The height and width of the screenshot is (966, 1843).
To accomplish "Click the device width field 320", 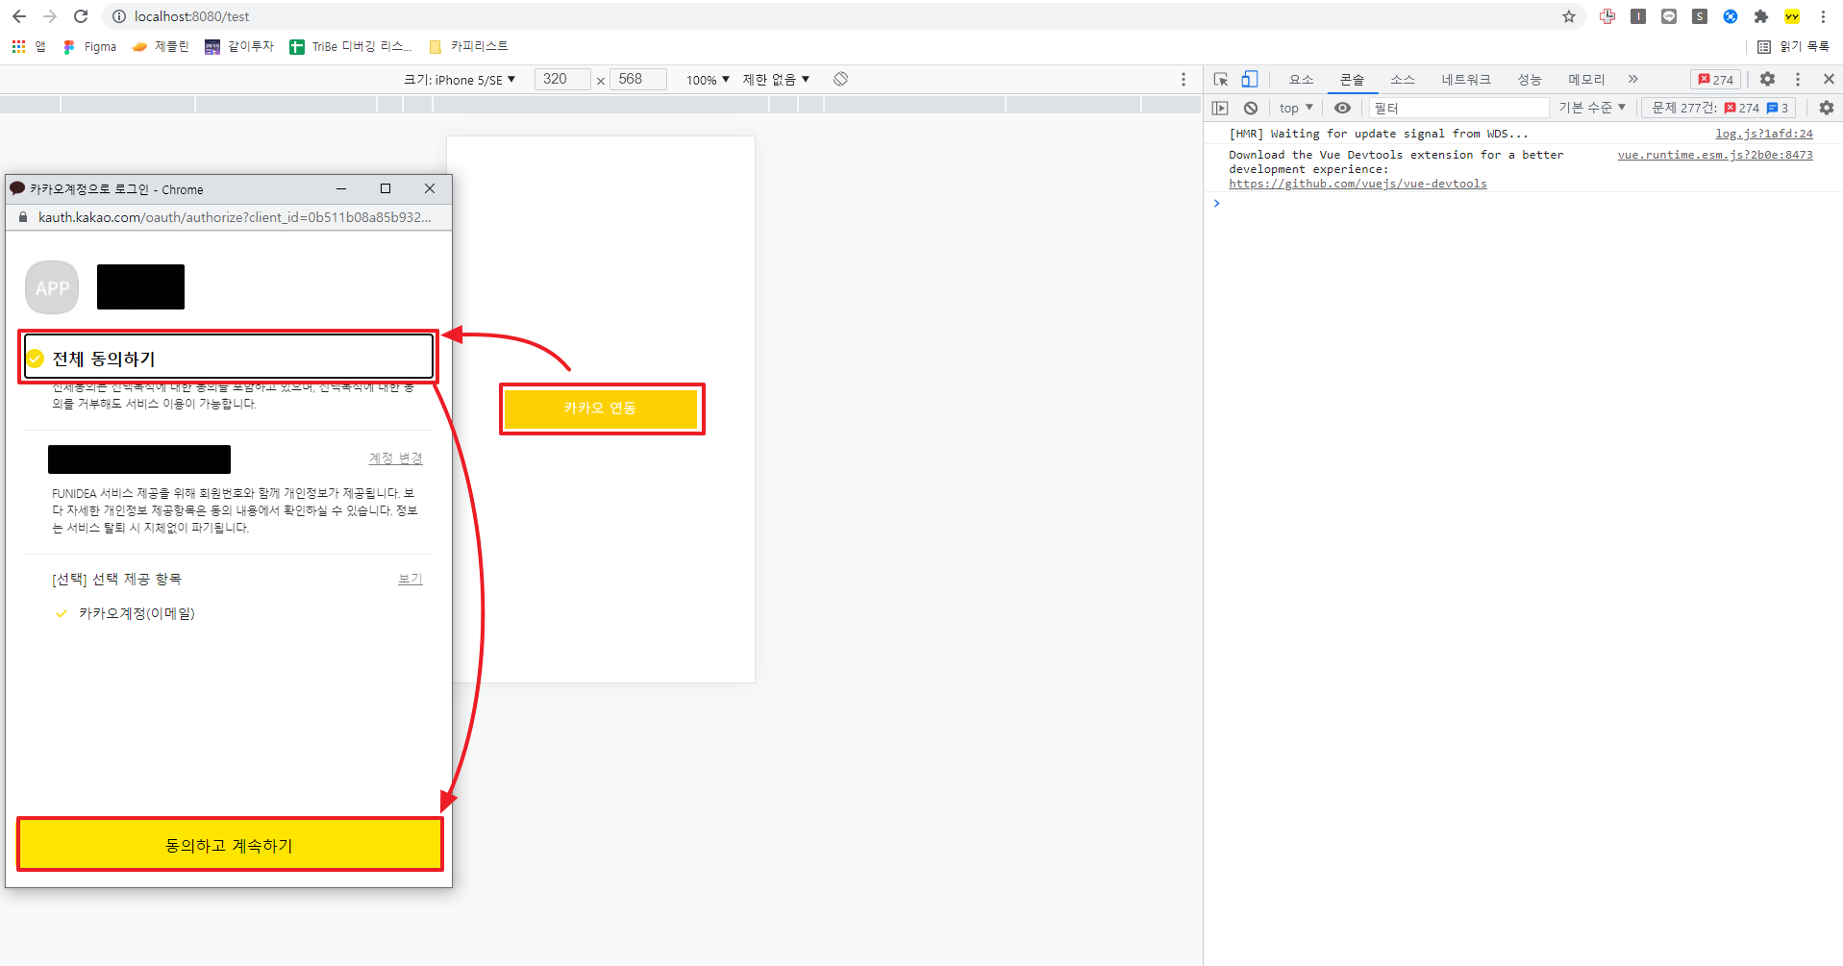I will [562, 79].
